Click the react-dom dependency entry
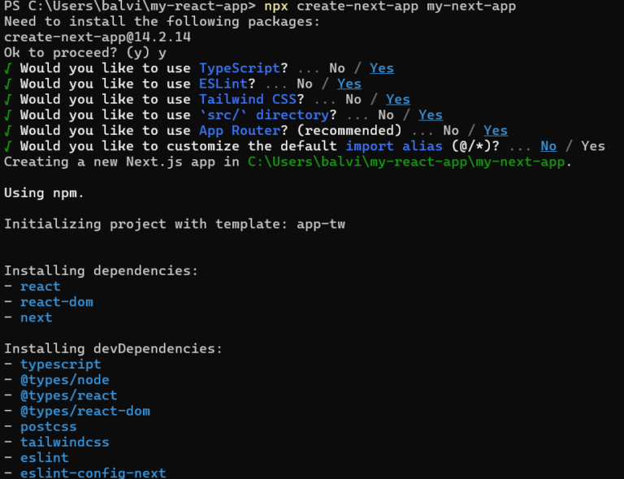Viewport: 624px width, 479px height. coord(56,302)
